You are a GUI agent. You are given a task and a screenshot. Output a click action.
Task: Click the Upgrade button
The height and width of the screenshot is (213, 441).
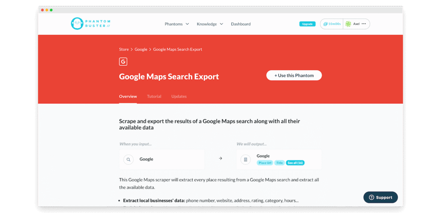307,24
